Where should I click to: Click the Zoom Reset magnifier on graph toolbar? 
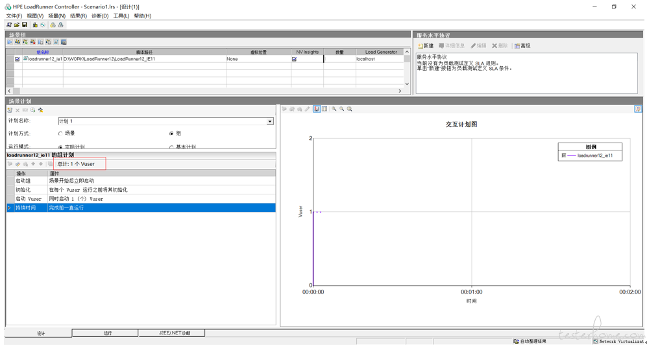pos(350,109)
